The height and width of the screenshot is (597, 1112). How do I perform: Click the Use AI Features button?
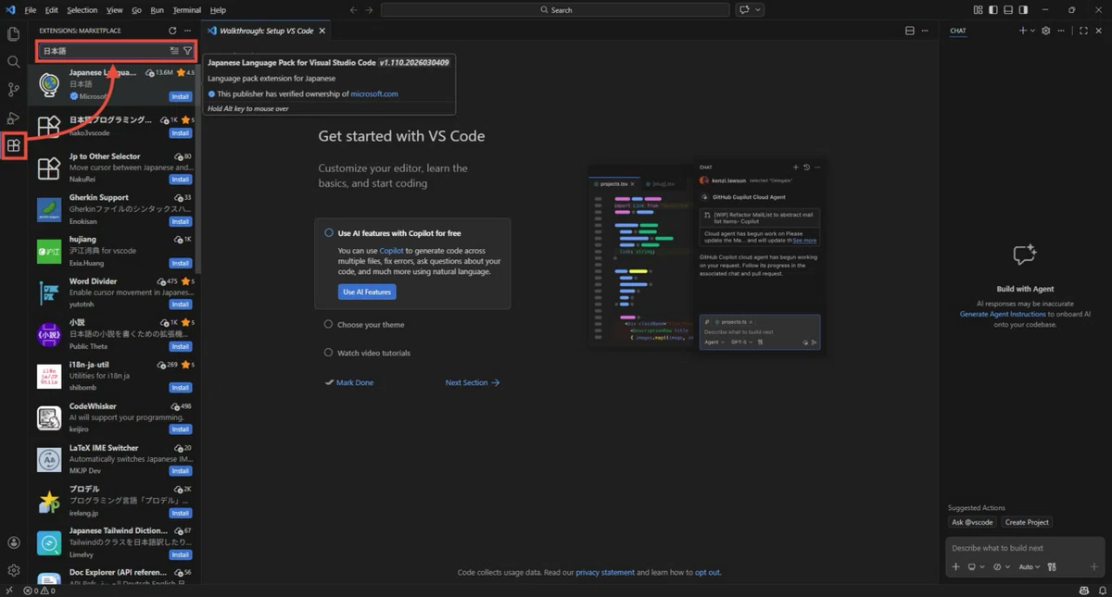click(367, 292)
